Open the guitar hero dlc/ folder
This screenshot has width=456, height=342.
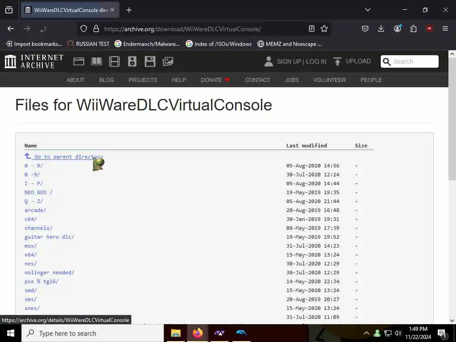tap(49, 237)
